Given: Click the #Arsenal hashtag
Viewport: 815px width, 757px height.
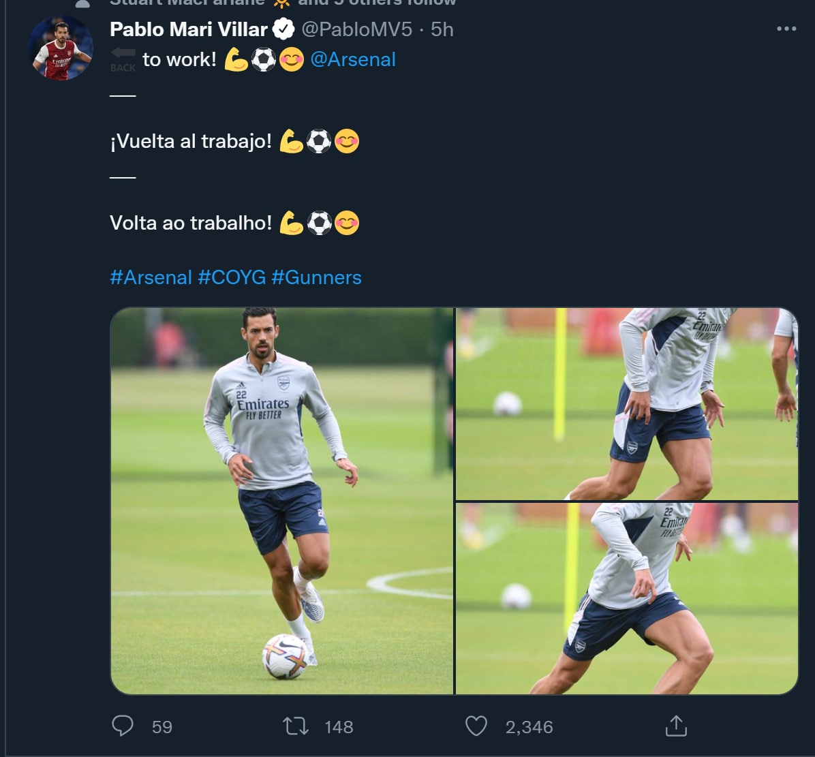Looking at the screenshot, I should [x=151, y=277].
